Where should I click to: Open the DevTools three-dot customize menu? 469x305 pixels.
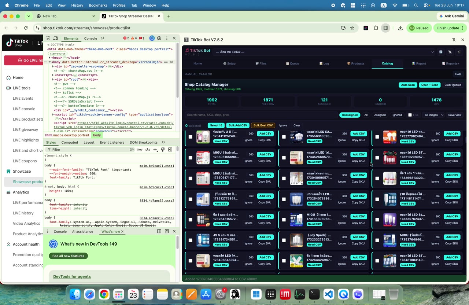[x=167, y=38]
